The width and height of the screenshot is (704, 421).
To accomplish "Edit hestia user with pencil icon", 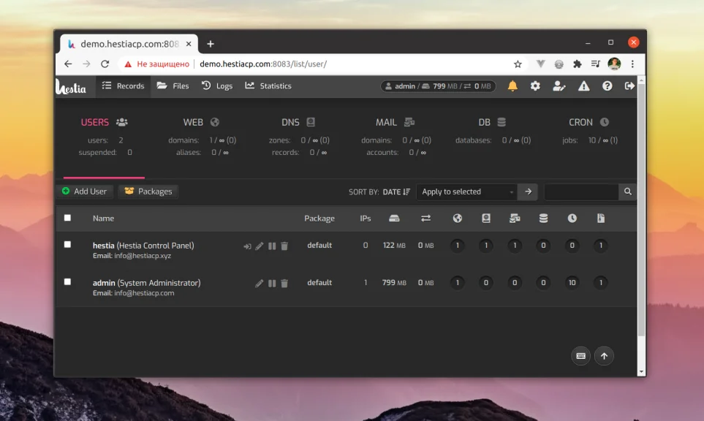I will point(259,246).
